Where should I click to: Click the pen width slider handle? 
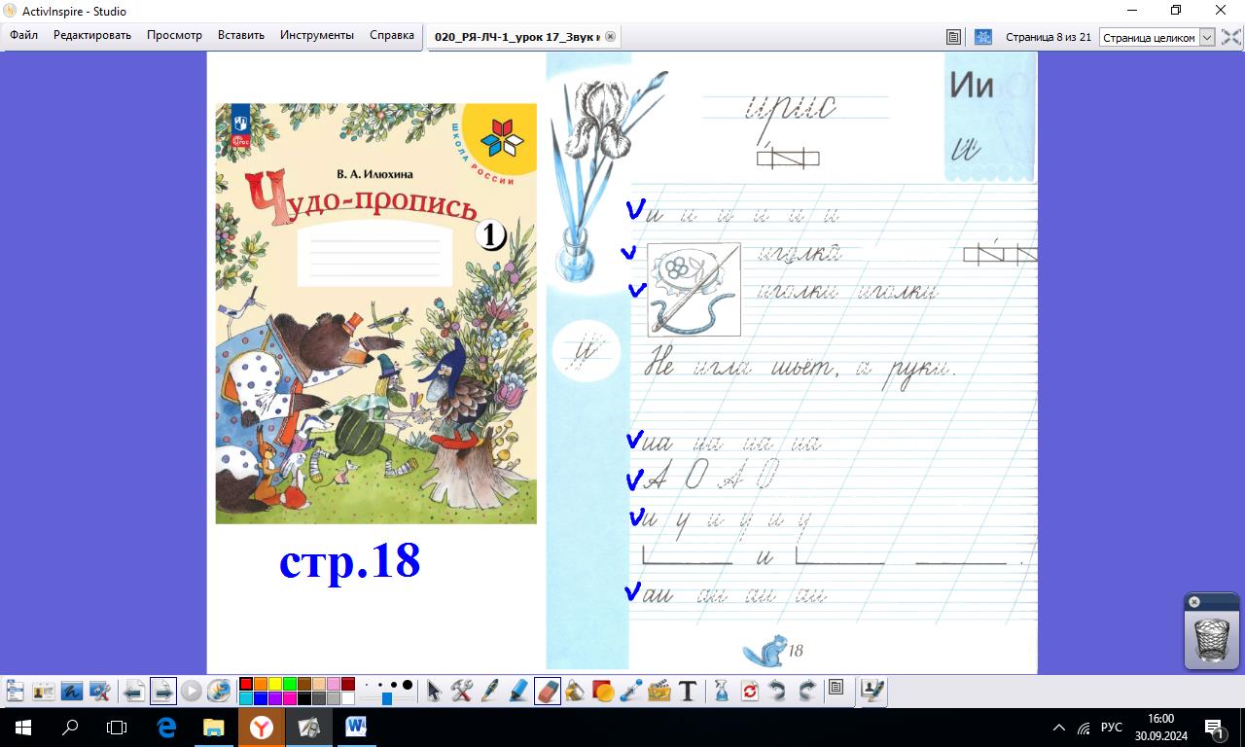coord(387,698)
